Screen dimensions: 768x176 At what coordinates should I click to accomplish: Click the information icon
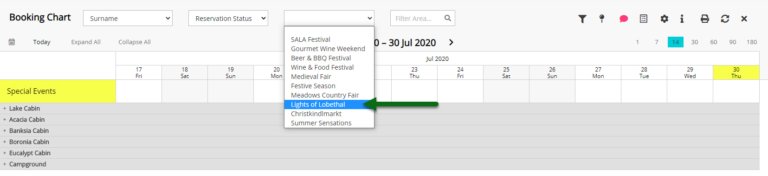coord(682,19)
